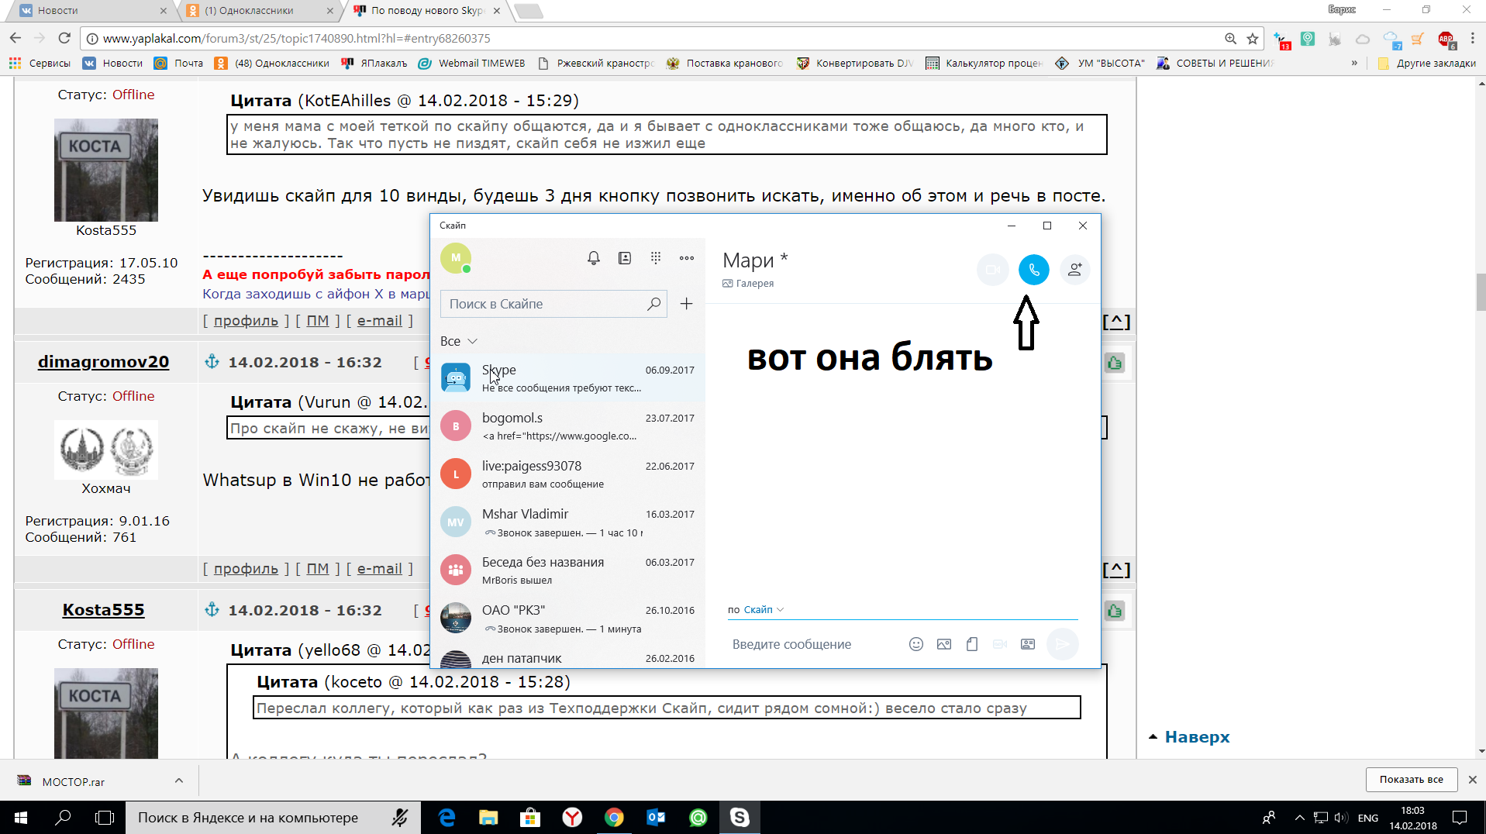Click the Введите сообщение message field
The width and height of the screenshot is (1486, 834).
pyautogui.click(x=814, y=644)
